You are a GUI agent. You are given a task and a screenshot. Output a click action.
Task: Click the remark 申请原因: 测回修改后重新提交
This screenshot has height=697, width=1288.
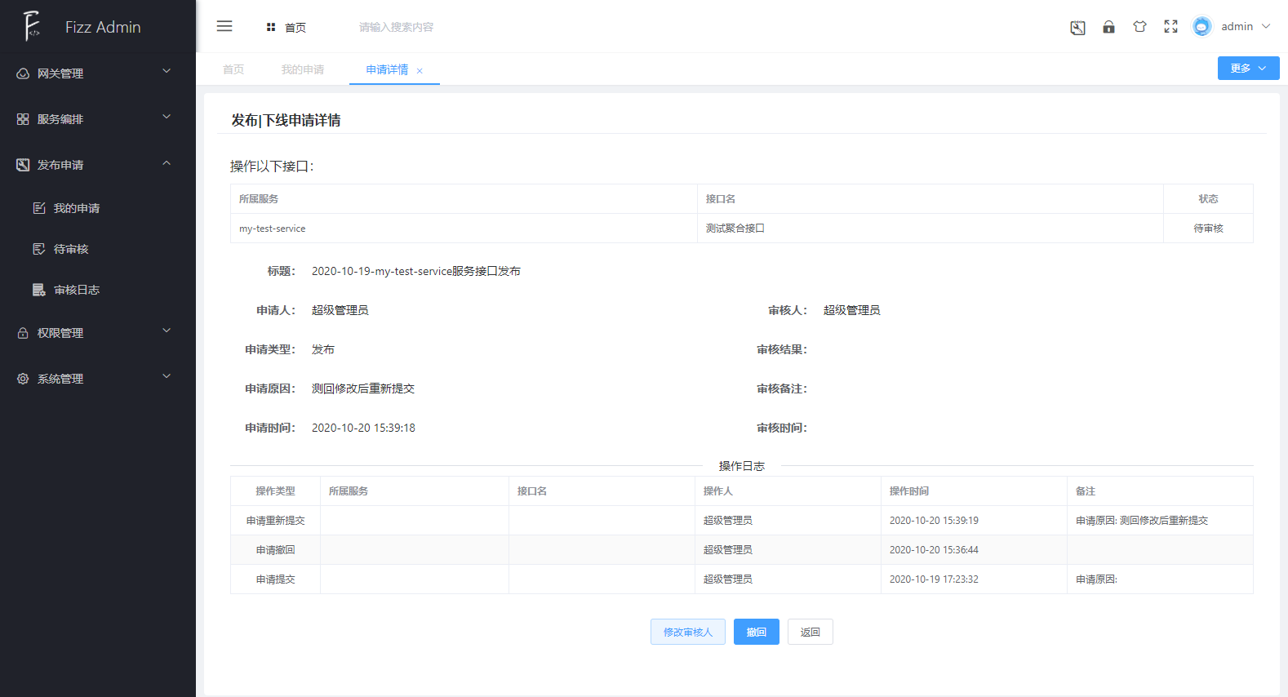pos(1142,521)
